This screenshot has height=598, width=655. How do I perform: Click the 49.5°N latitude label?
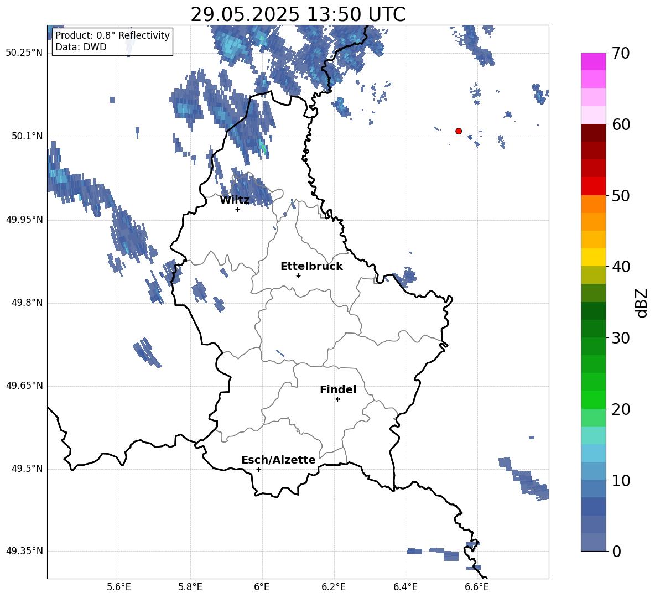pyautogui.click(x=27, y=469)
